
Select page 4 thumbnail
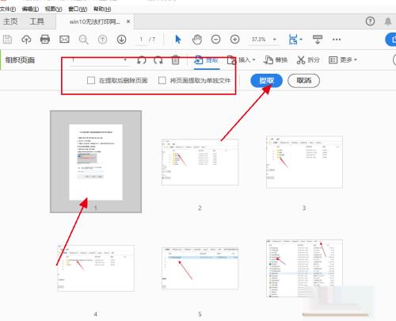(96, 268)
